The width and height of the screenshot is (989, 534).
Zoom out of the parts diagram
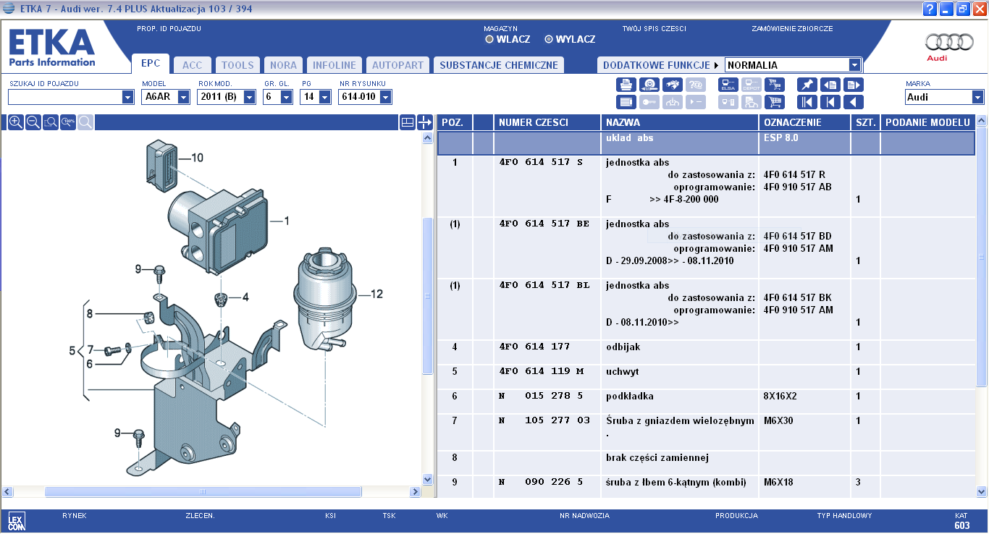pos(33,122)
